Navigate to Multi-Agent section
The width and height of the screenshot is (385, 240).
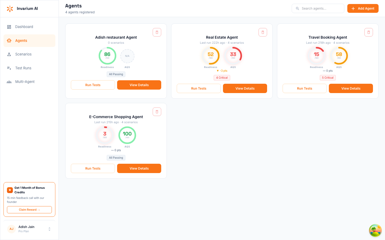click(25, 82)
